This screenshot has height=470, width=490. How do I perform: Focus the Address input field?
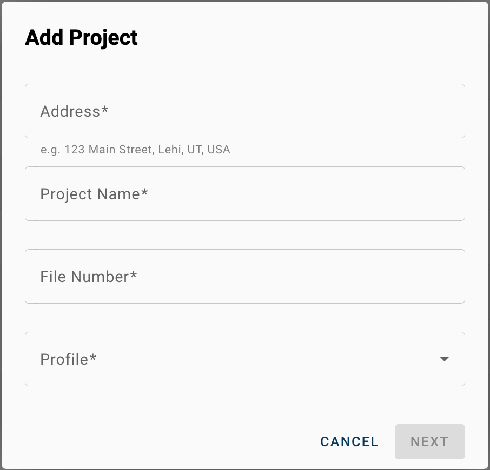pos(245,111)
